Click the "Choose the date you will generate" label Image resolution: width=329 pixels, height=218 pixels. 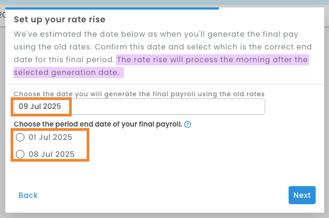coord(139,94)
